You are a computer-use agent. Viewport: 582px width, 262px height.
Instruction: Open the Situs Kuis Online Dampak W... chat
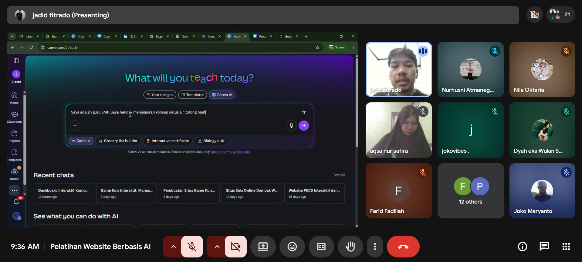252,194
